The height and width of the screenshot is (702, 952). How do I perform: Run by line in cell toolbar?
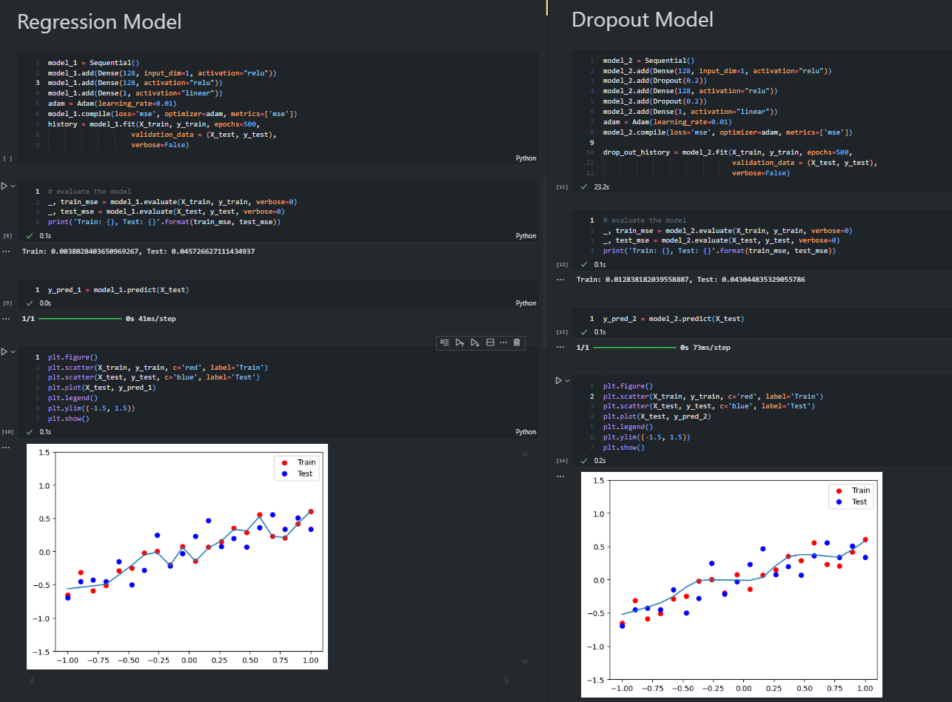[x=444, y=342]
